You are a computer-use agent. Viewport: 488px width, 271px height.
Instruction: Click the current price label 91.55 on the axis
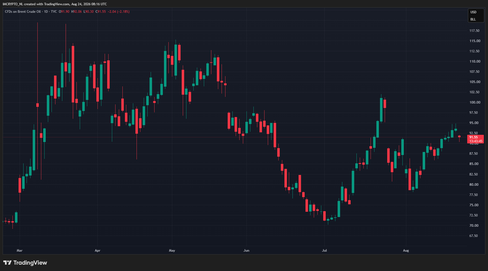(x=474, y=137)
